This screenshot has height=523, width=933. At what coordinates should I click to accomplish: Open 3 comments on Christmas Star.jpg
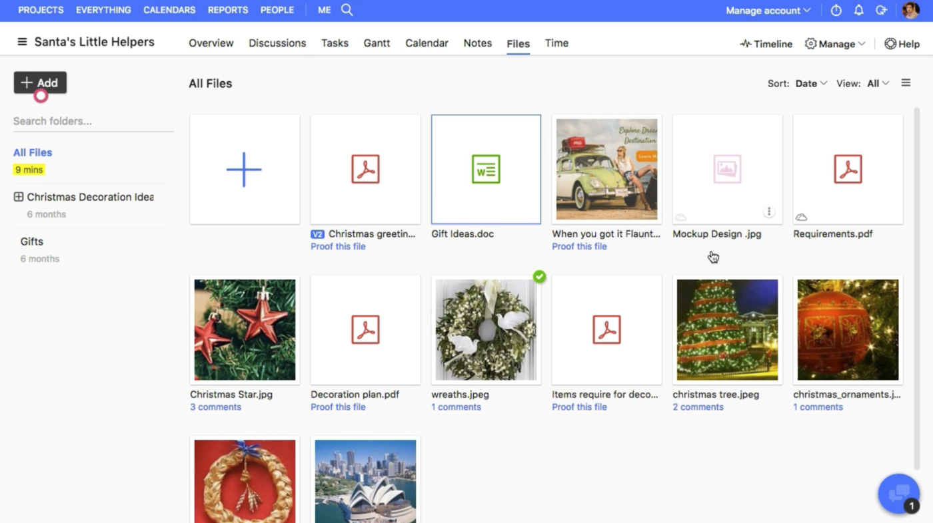[x=215, y=407]
